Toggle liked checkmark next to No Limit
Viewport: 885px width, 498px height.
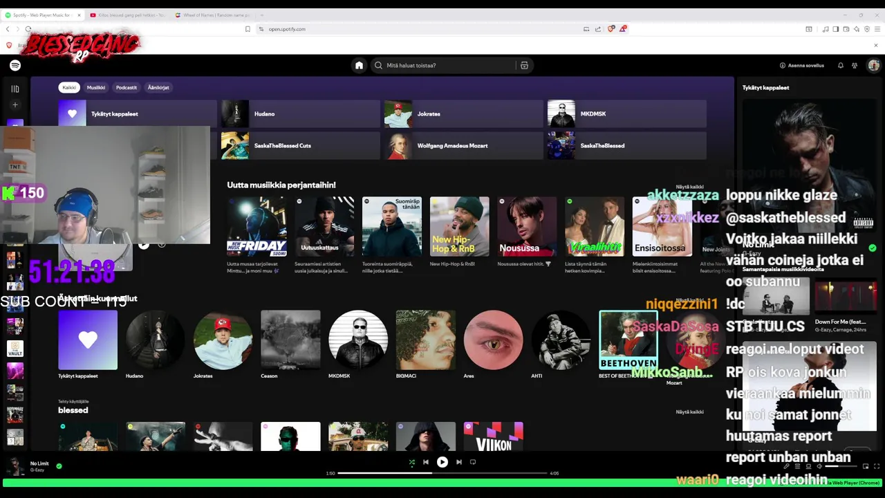[x=59, y=466]
